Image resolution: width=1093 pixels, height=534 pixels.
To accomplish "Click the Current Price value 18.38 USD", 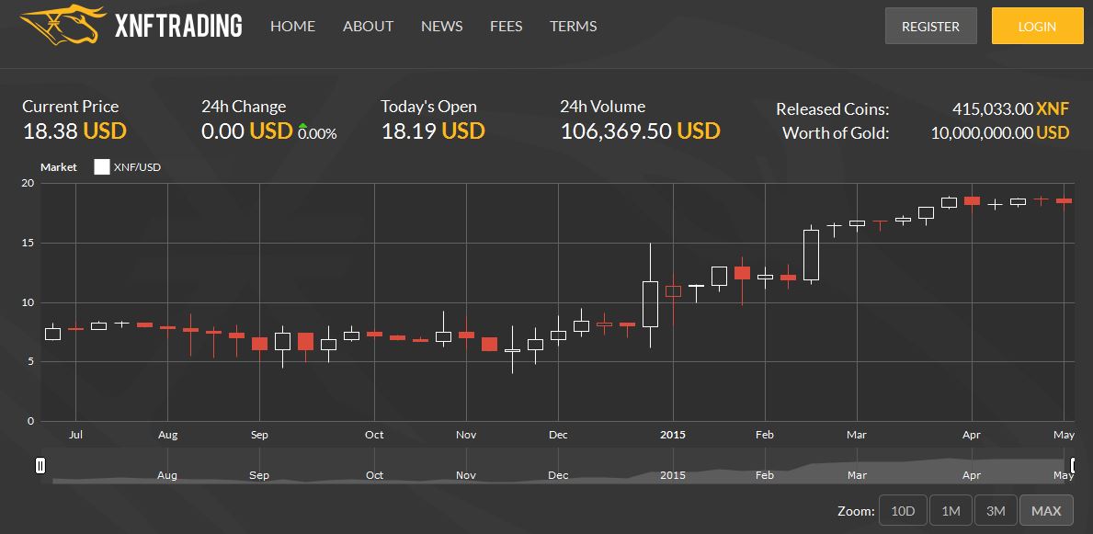I will coord(72,131).
